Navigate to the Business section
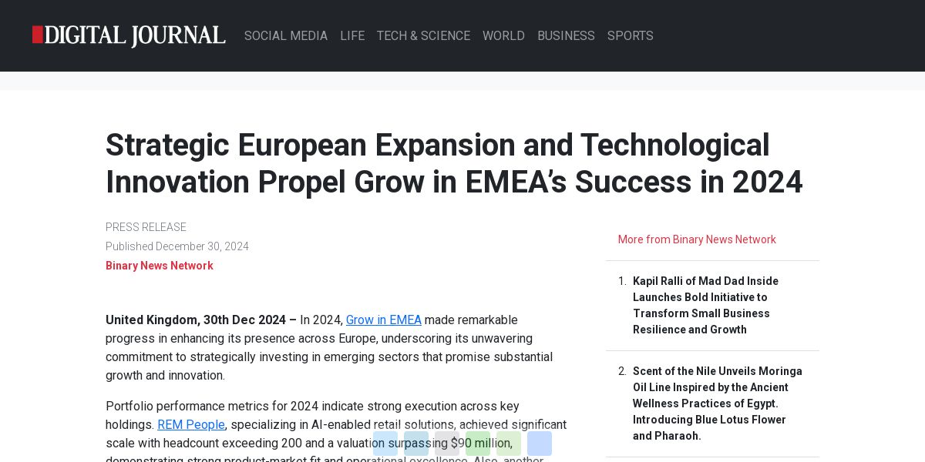 (x=566, y=35)
